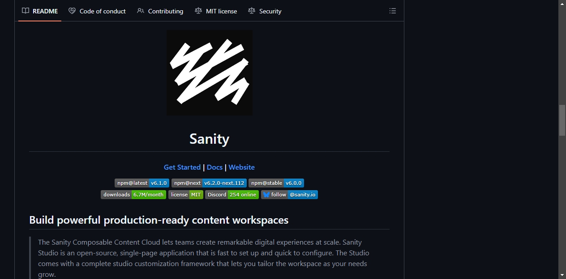Image resolution: width=566 pixels, height=279 pixels.
Task: Click the Sanity Composable Content Cloud paragraph
Action: tap(204, 258)
